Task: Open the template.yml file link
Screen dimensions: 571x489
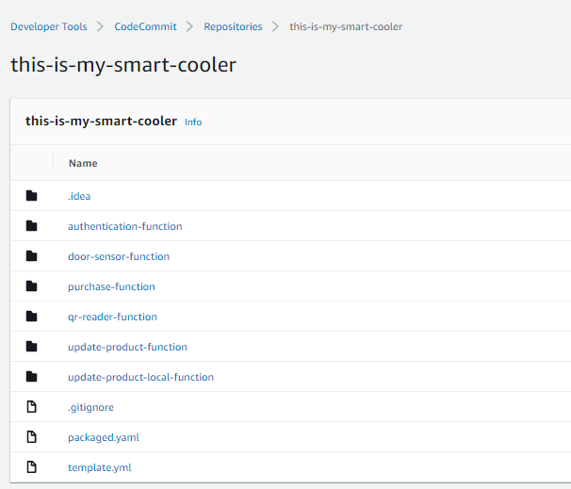Action: pyautogui.click(x=100, y=467)
